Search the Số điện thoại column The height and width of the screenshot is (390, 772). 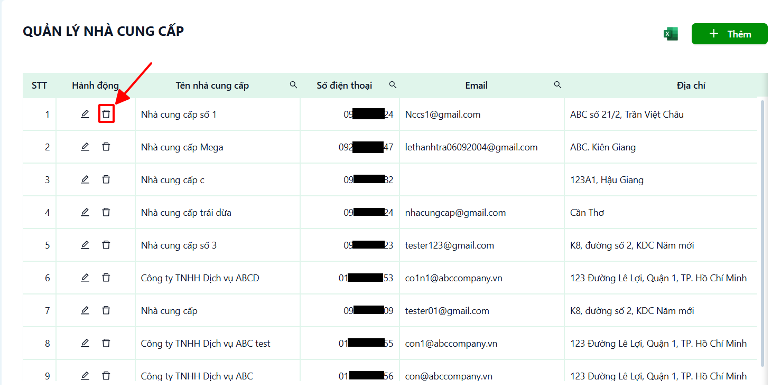(x=393, y=85)
